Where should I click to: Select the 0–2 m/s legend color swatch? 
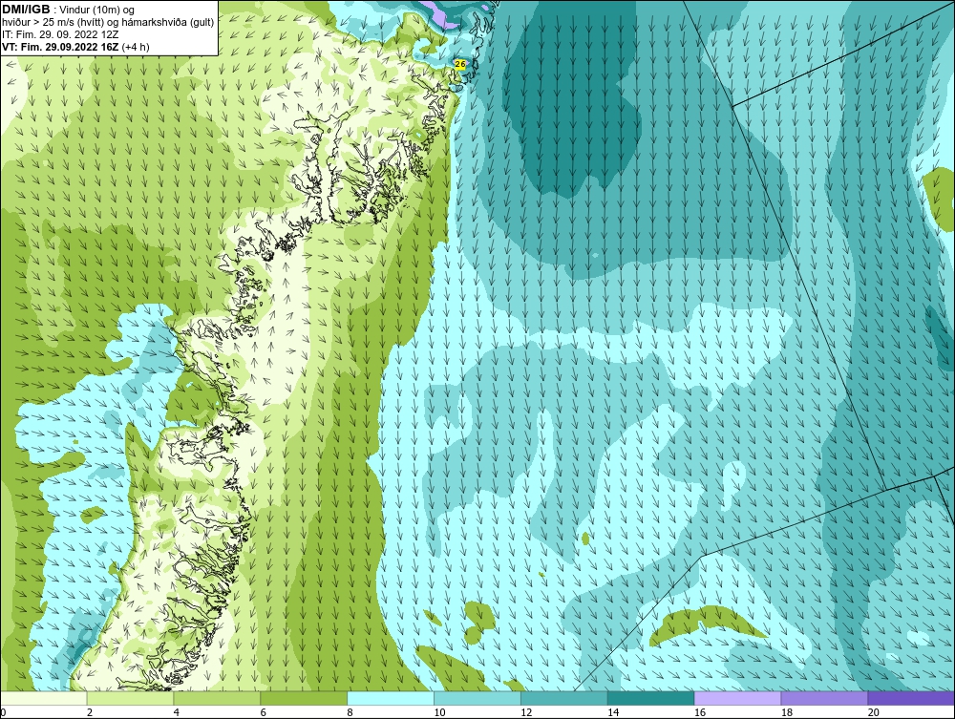[x=43, y=698]
